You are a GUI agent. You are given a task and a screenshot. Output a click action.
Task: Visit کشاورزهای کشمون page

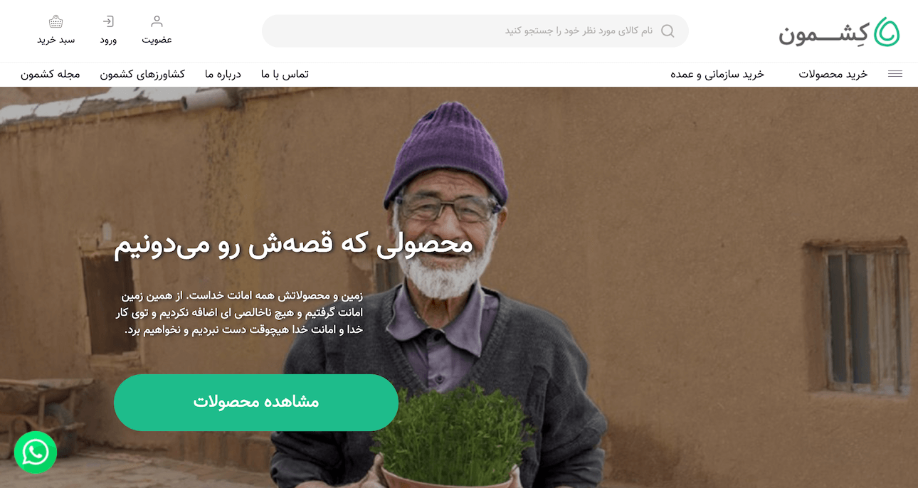142,74
